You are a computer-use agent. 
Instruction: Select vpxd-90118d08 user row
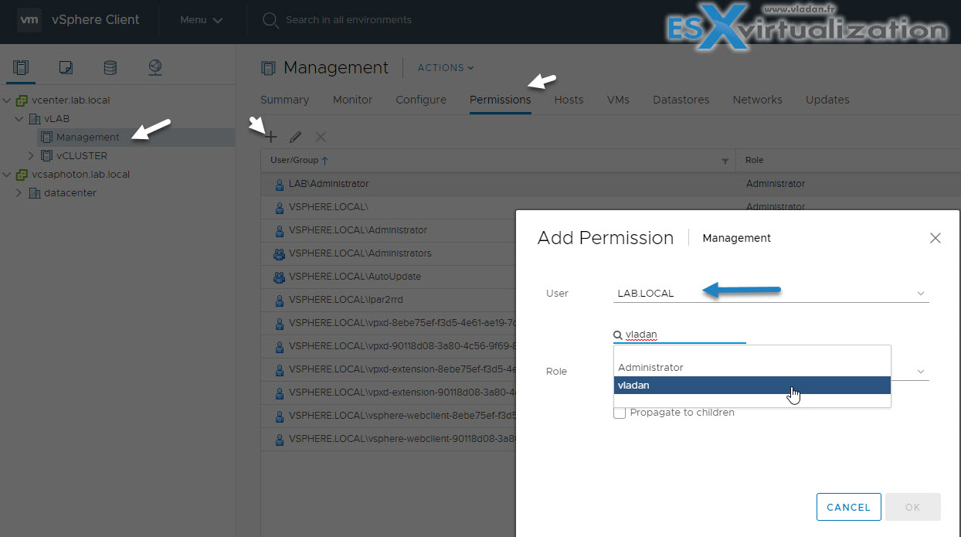coord(388,346)
